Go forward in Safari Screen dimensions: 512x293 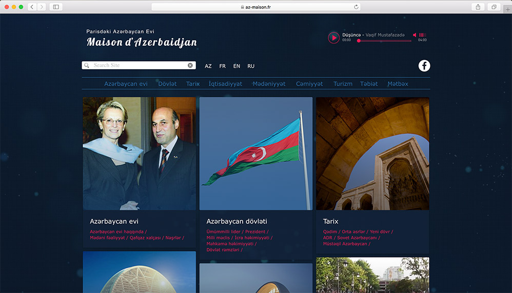[x=42, y=7]
